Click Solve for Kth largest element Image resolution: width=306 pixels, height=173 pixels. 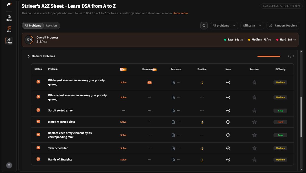[123, 82]
